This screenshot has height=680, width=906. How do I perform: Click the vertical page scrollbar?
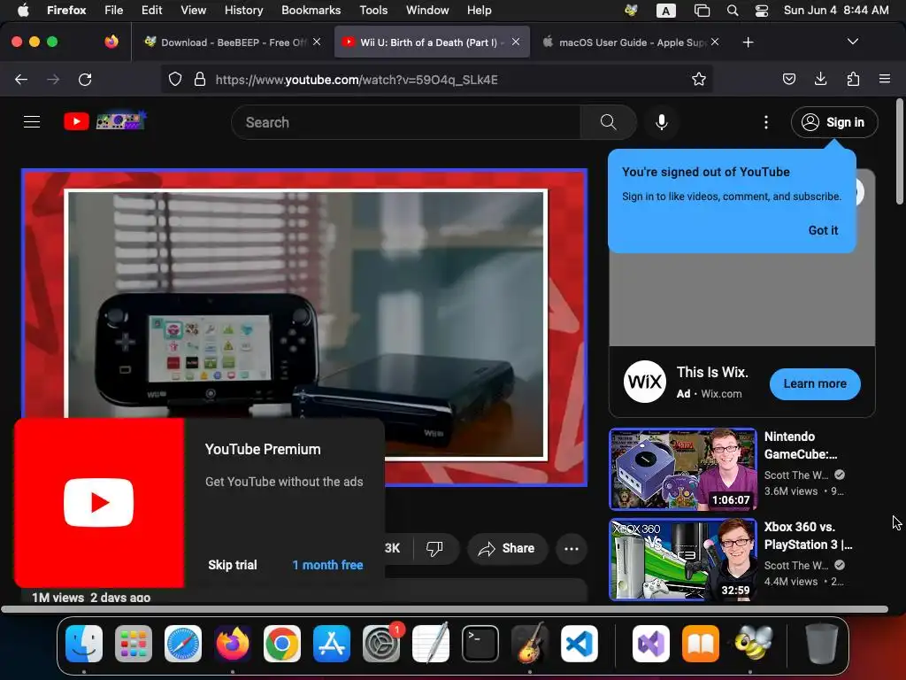pyautogui.click(x=899, y=151)
